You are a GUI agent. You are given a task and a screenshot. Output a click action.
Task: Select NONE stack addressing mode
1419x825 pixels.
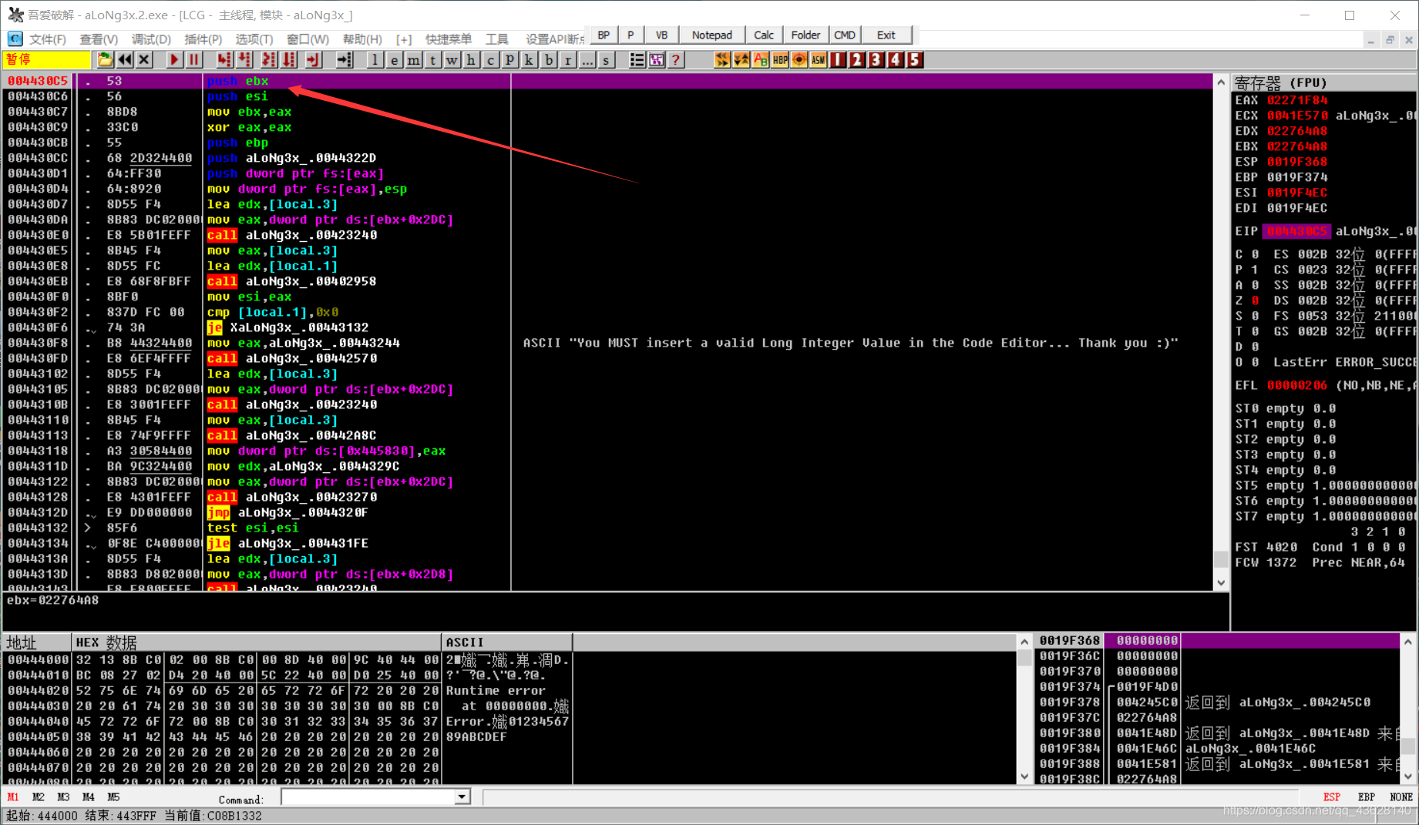(1401, 797)
